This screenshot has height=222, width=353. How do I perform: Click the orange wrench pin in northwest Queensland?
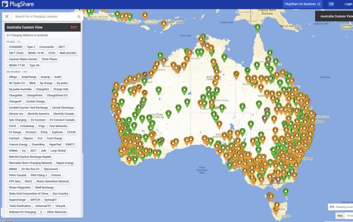[236, 75]
